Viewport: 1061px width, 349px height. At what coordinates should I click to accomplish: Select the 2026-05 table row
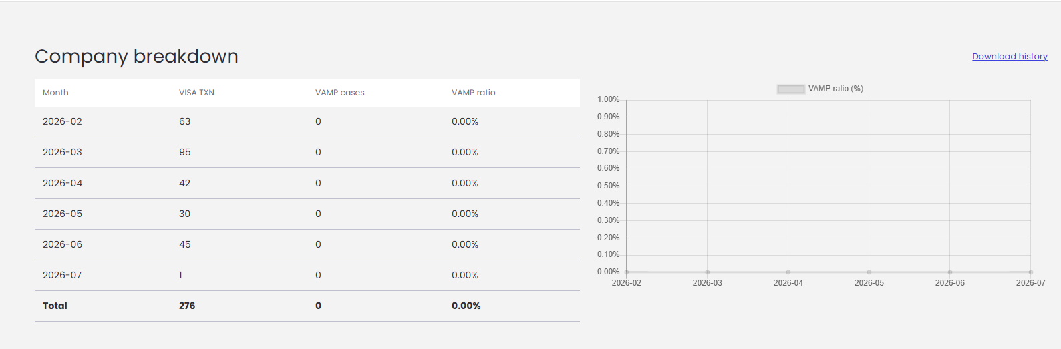pyautogui.click(x=307, y=214)
